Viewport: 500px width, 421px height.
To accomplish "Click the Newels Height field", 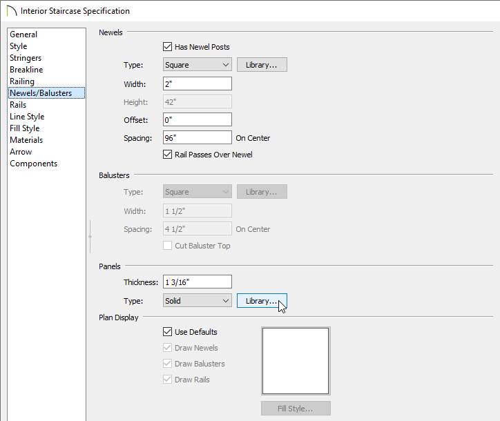I will (x=198, y=102).
